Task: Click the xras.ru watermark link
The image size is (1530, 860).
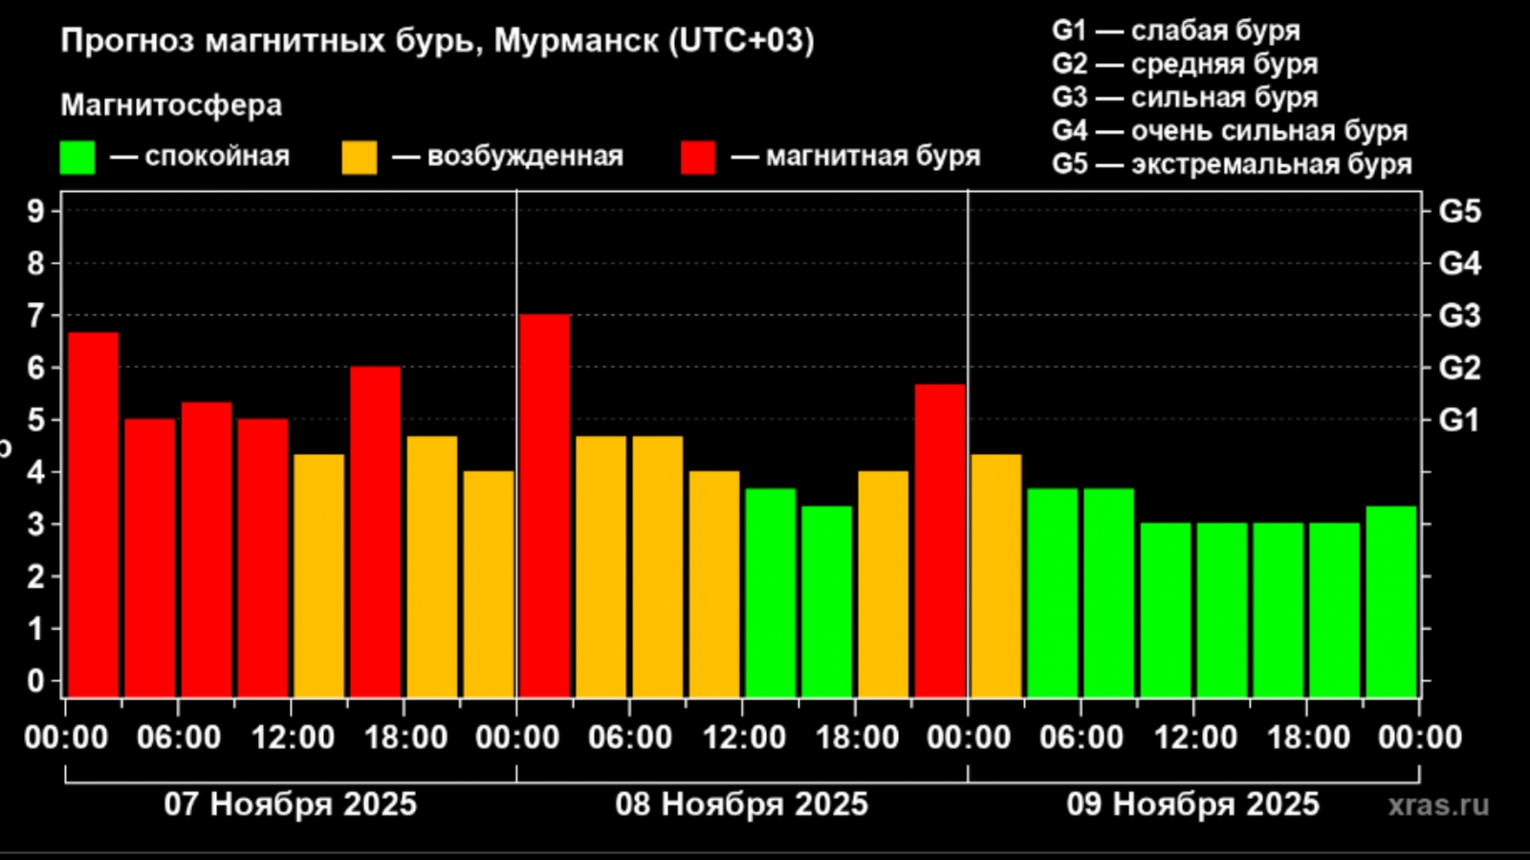Action: pyautogui.click(x=1438, y=805)
